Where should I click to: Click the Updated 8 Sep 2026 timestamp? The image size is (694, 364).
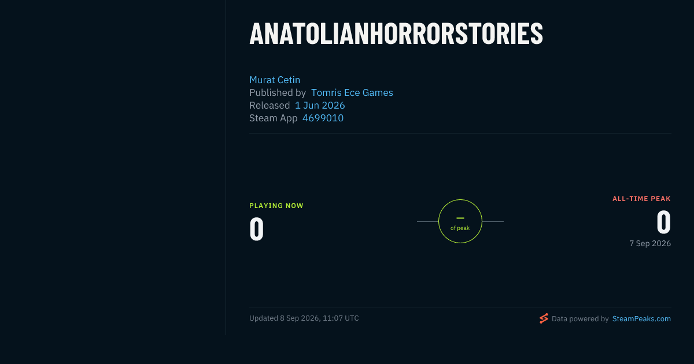[x=304, y=318]
